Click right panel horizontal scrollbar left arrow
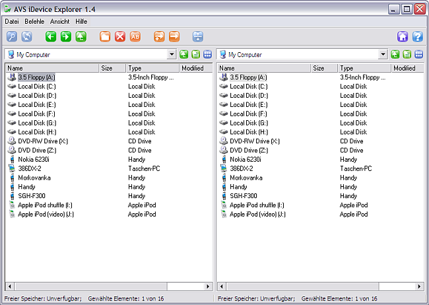429x305 pixels. pyautogui.click(x=221, y=287)
